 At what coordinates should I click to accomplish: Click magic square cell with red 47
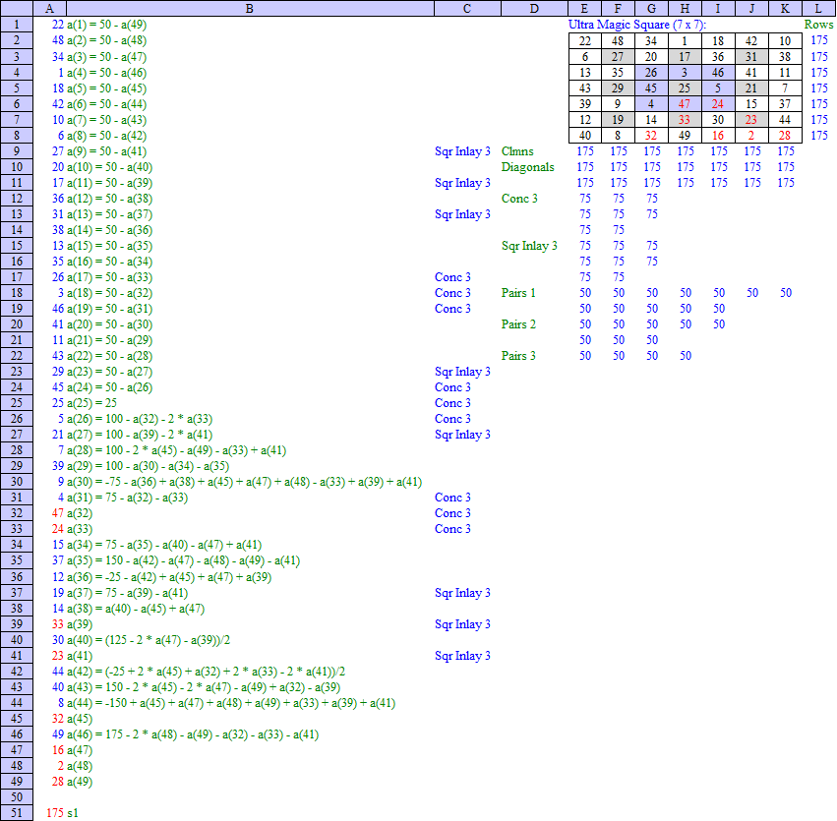(x=685, y=104)
